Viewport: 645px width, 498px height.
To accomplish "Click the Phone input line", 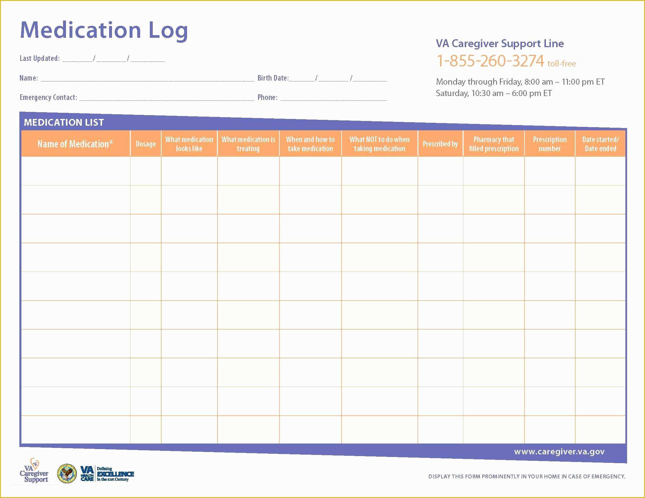I will point(333,98).
